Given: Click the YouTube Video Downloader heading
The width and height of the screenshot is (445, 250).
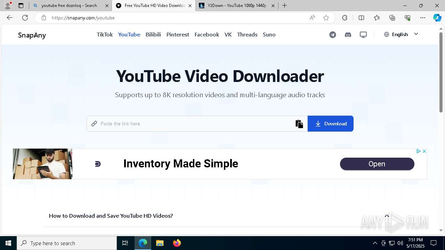Looking at the screenshot, I should tap(220, 76).
